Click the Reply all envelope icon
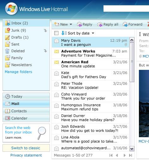The image size is (149, 165). click(x=100, y=24)
